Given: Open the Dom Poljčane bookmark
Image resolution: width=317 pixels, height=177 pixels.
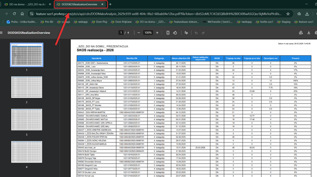Looking at the screenshot, I should tap(121, 22).
